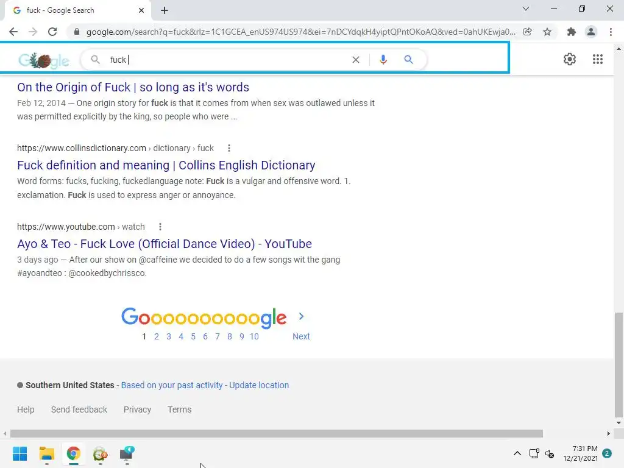Open the Ayo & Teo YouTube result

click(x=165, y=244)
